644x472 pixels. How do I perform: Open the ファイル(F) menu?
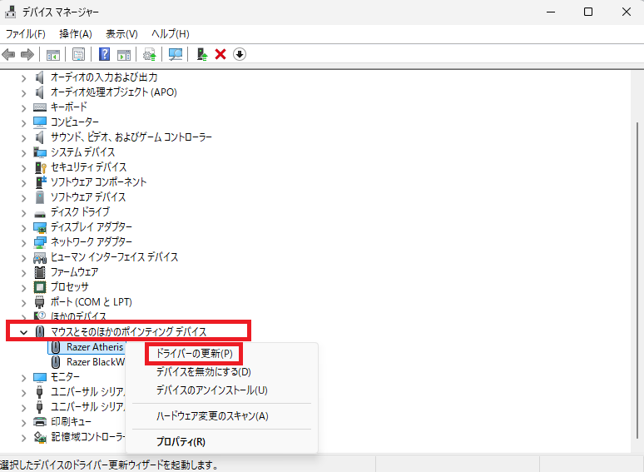pos(26,33)
